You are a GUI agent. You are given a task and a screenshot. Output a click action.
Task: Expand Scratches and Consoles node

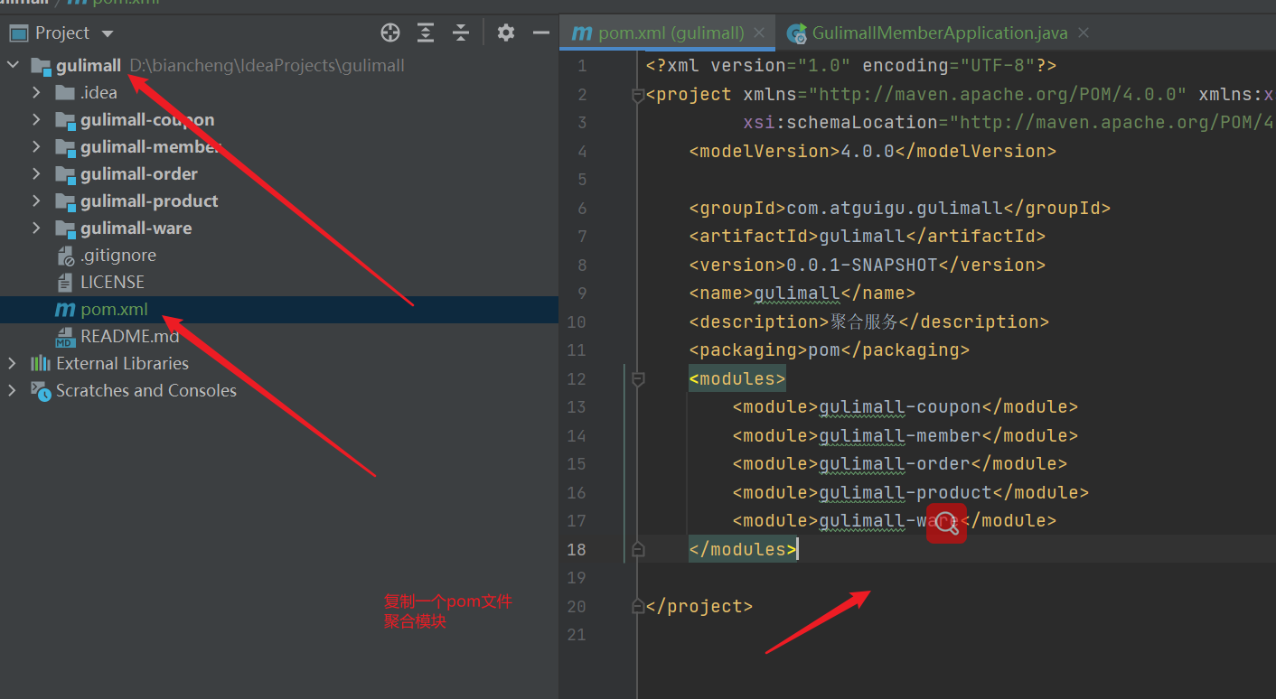[13, 390]
